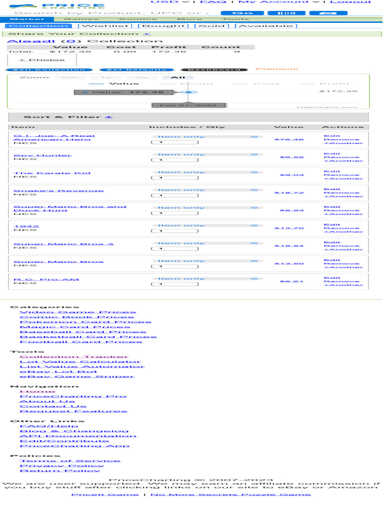This screenshot has width=383, height=510.
Task: Click quantity field for Spy Hunter
Action: point(175,160)
